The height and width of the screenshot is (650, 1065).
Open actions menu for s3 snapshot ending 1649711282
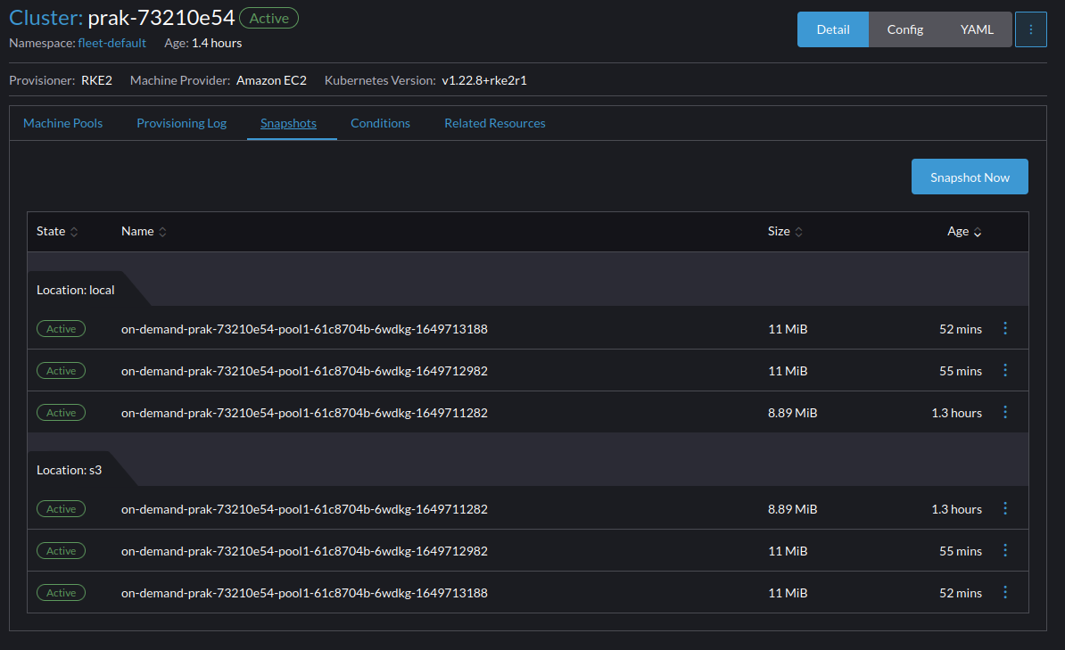(x=1005, y=508)
